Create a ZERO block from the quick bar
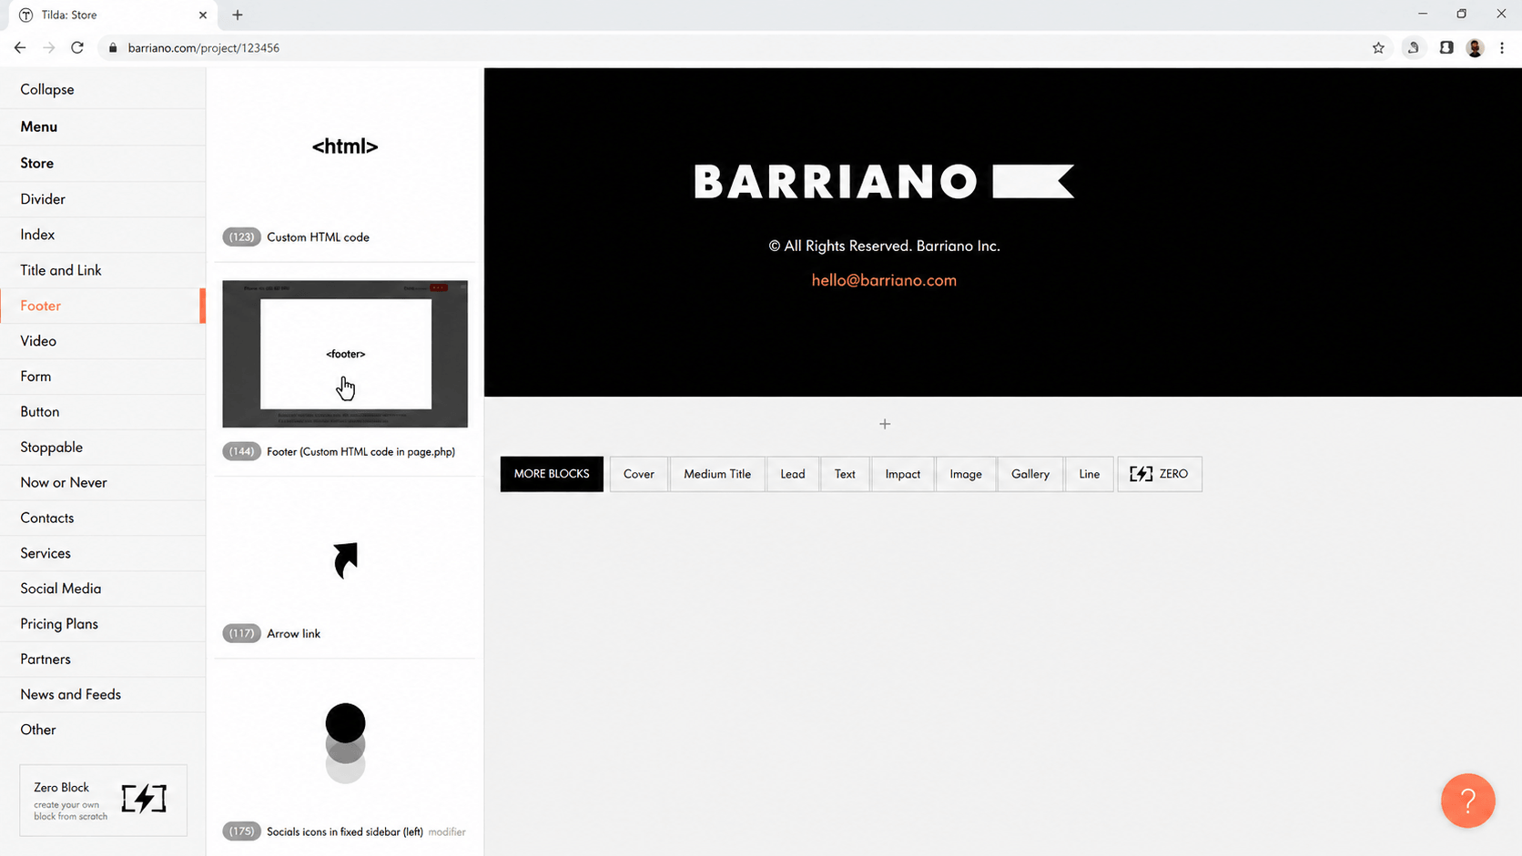This screenshot has width=1522, height=856. [1160, 474]
